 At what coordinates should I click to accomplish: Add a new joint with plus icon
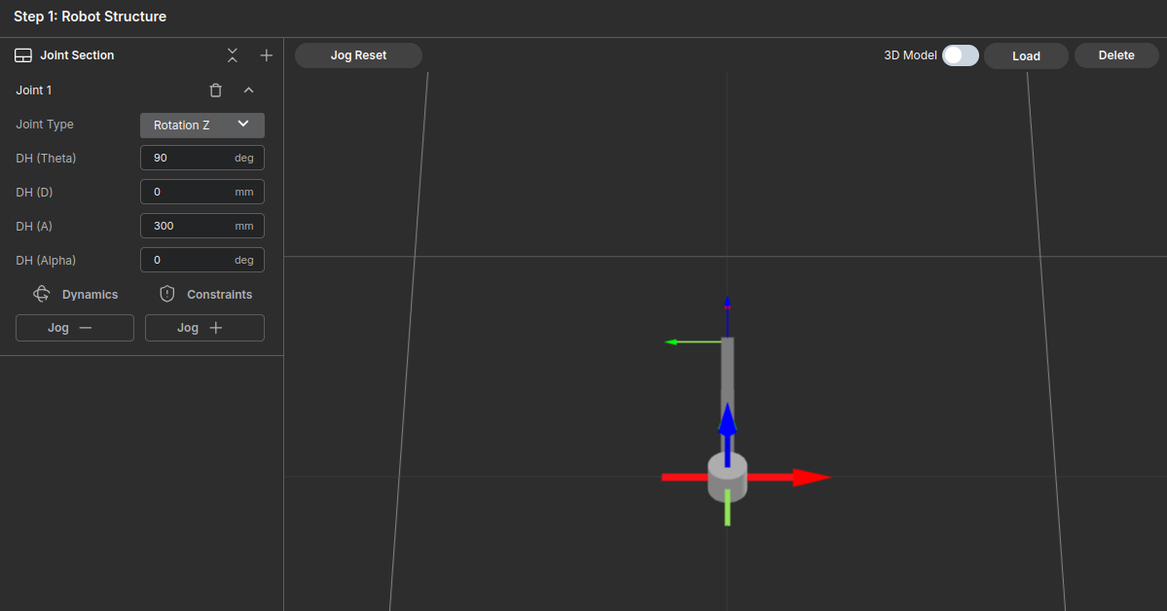point(266,55)
